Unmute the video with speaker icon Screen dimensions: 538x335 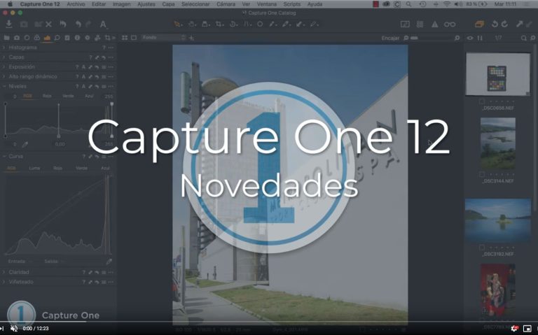point(14,329)
